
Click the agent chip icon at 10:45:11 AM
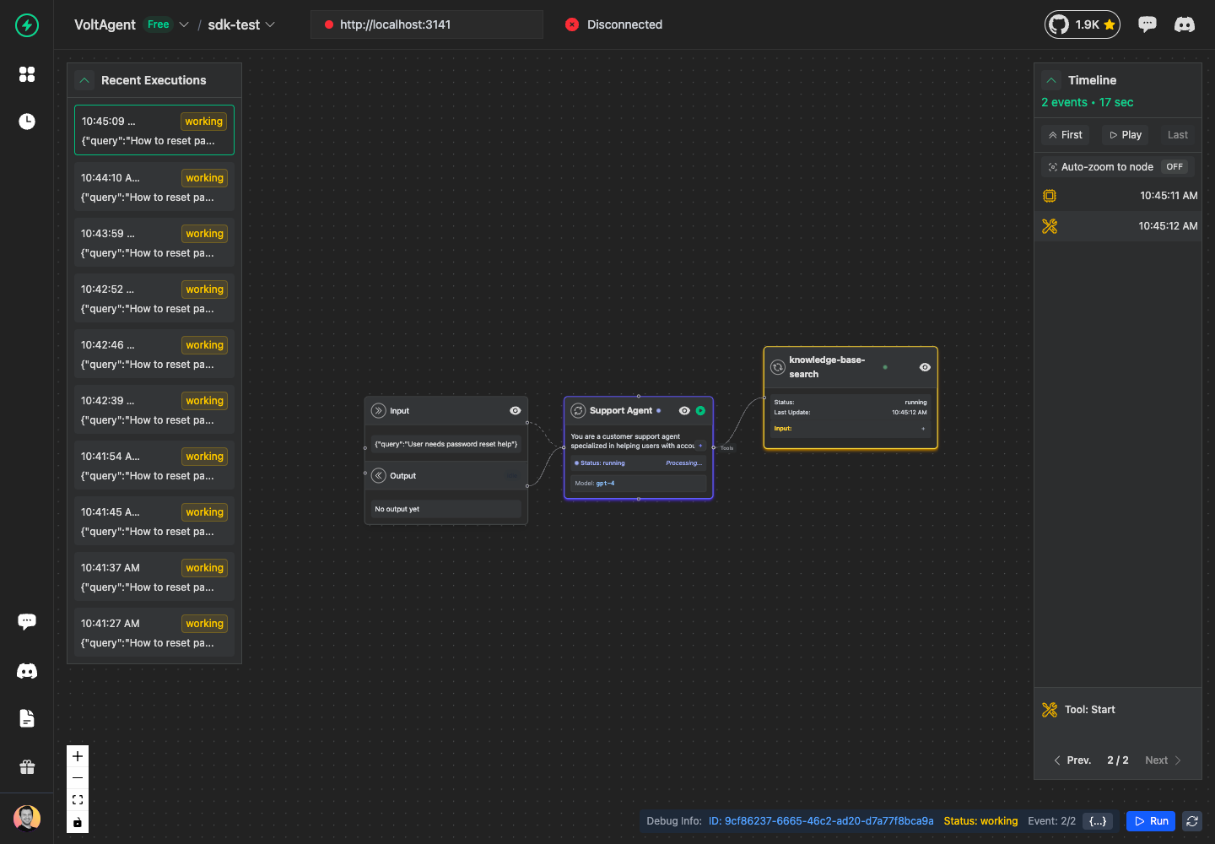point(1050,196)
